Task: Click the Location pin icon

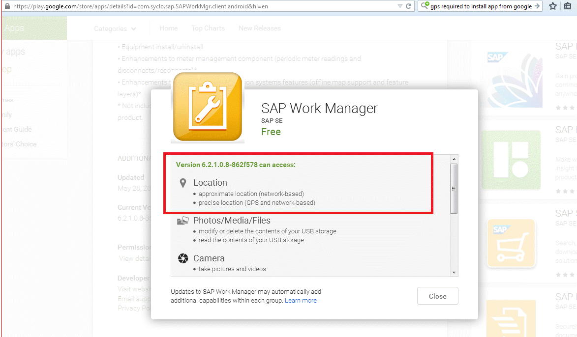Action: coord(183,183)
